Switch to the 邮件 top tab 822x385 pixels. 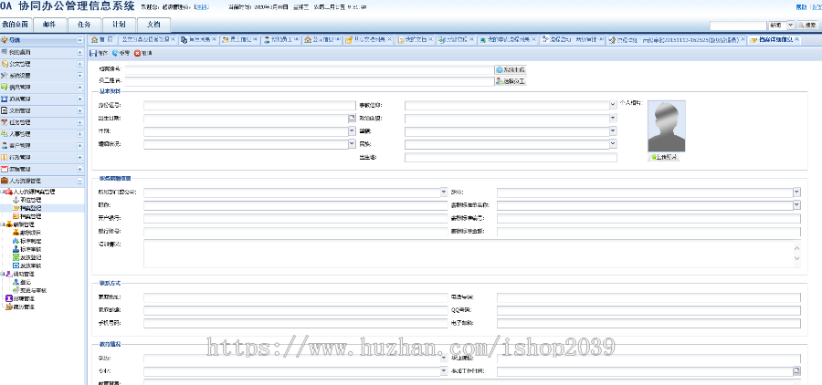pyautogui.click(x=50, y=25)
